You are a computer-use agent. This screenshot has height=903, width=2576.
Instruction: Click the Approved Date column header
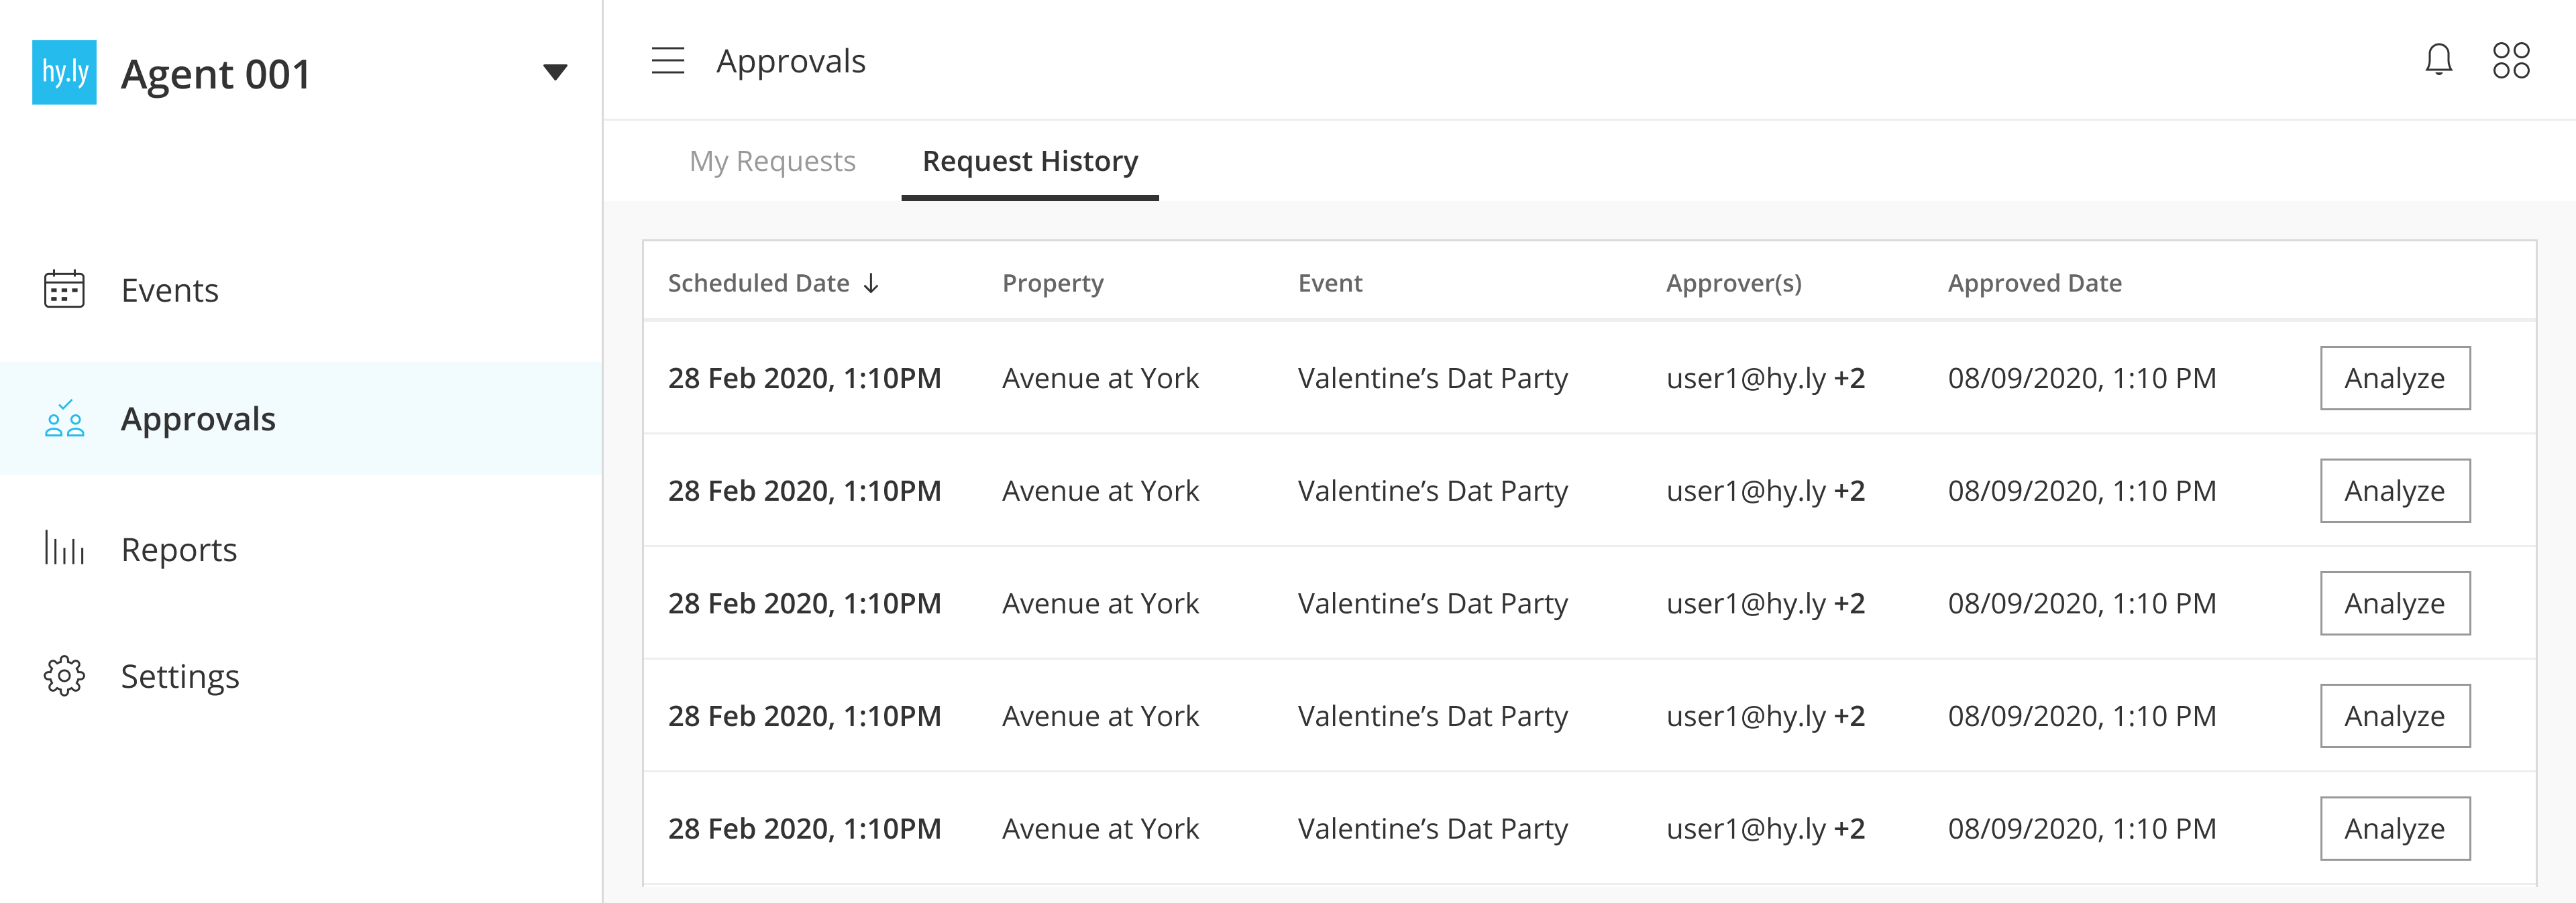point(2034,284)
